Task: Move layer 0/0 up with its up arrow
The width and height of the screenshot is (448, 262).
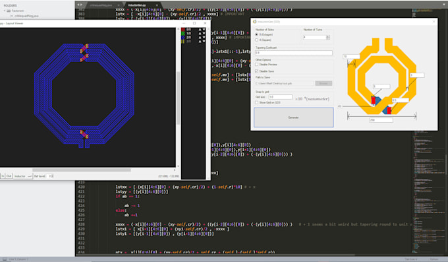Action: point(200,30)
